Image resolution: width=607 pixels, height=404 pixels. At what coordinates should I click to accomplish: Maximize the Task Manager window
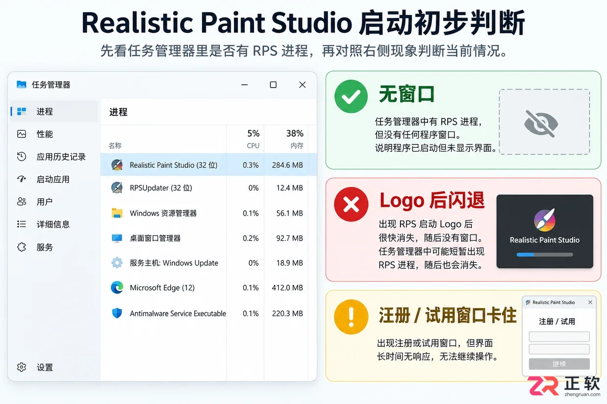(x=273, y=85)
